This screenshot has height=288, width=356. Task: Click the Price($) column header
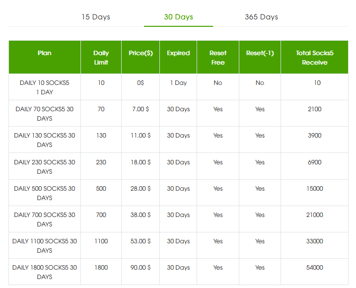(x=141, y=53)
